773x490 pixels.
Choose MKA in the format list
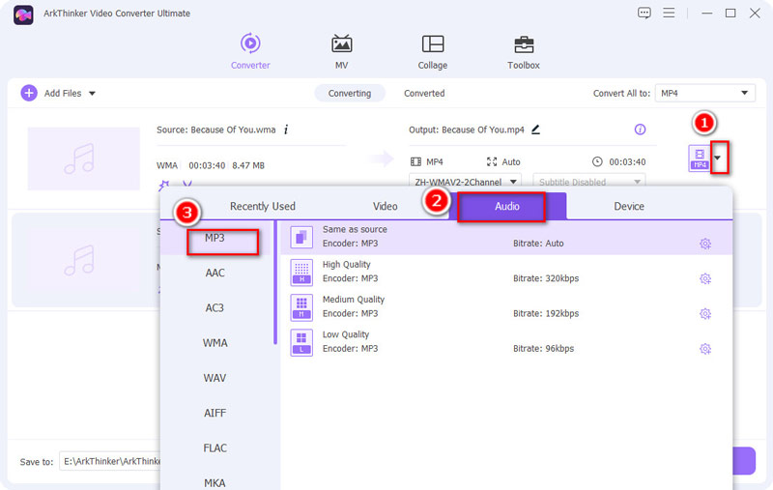pos(215,482)
